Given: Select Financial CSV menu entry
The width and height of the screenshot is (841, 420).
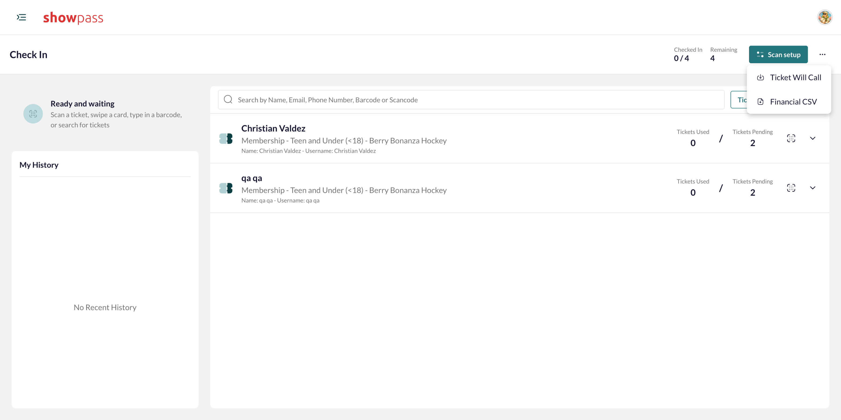Looking at the screenshot, I should (789, 102).
